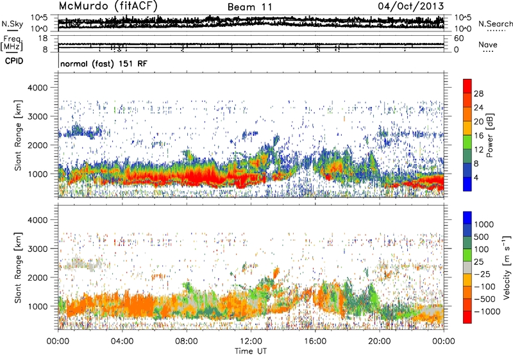513x355 pixels.
Task: Click the 'Beam 11' header label
Action: point(249,7)
